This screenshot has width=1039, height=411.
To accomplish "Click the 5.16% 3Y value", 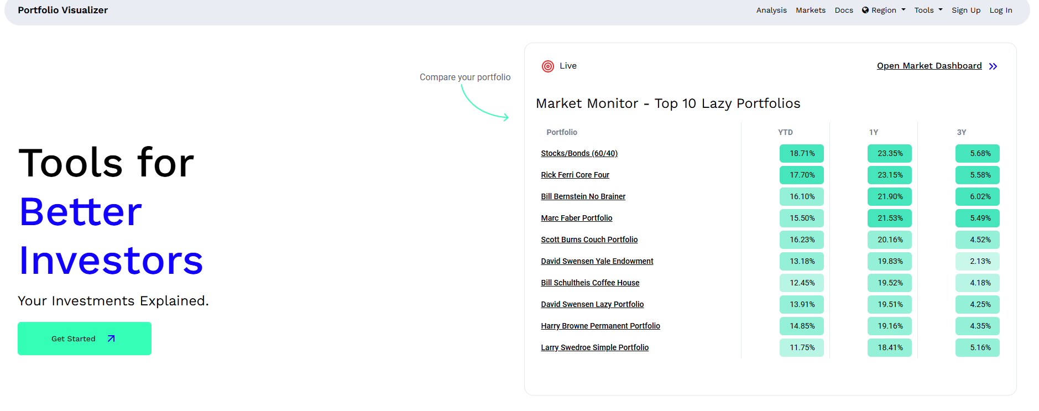I will point(978,347).
